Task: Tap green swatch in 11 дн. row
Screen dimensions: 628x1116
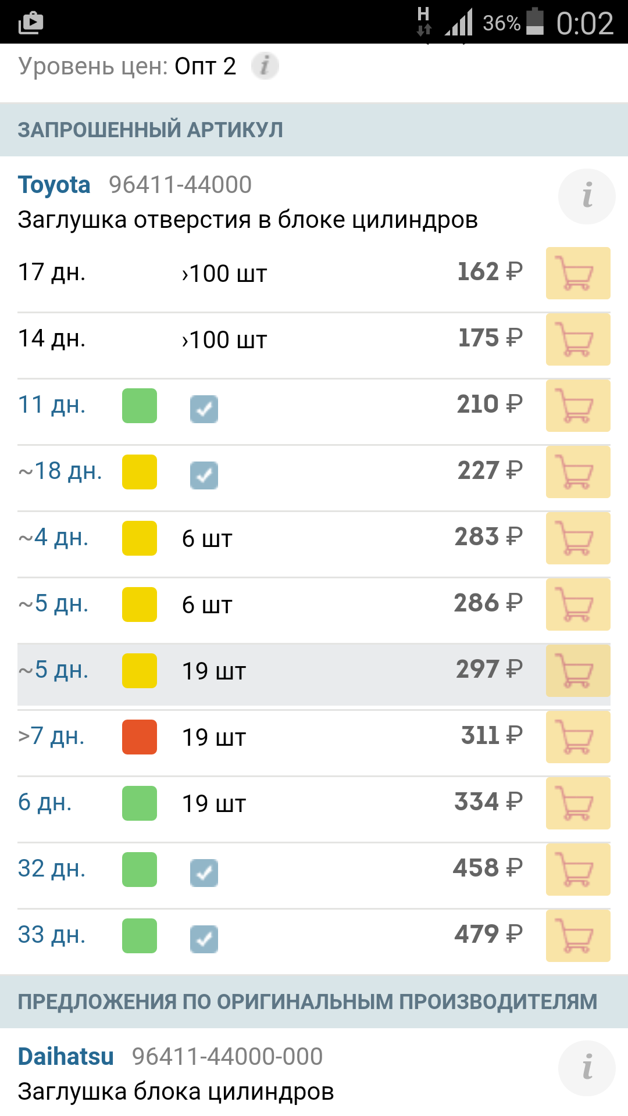Action: pyautogui.click(x=140, y=406)
